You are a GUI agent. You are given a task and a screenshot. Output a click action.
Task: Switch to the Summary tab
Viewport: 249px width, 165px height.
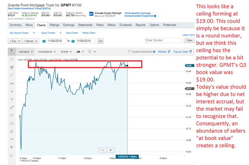[x=16, y=25]
